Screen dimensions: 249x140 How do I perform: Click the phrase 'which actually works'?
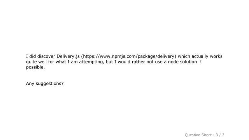pyautogui.click(x=200, y=56)
